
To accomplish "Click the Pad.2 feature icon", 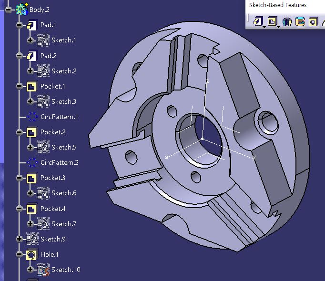I will pyautogui.click(x=32, y=56).
